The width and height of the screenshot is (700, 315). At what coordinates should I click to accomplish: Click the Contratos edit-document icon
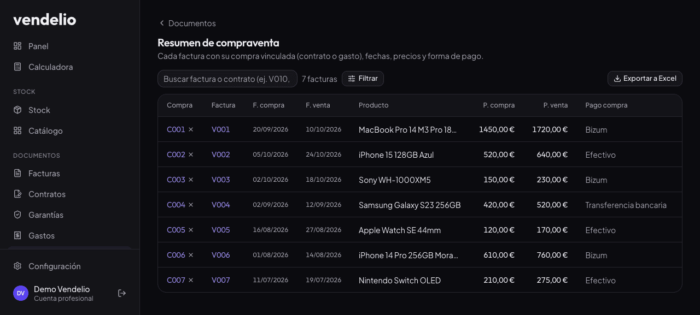pyautogui.click(x=17, y=194)
